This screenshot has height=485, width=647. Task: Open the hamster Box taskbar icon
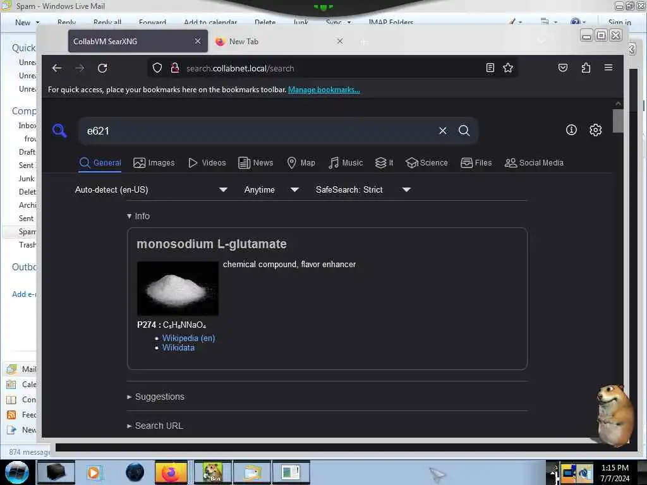pyautogui.click(x=212, y=472)
